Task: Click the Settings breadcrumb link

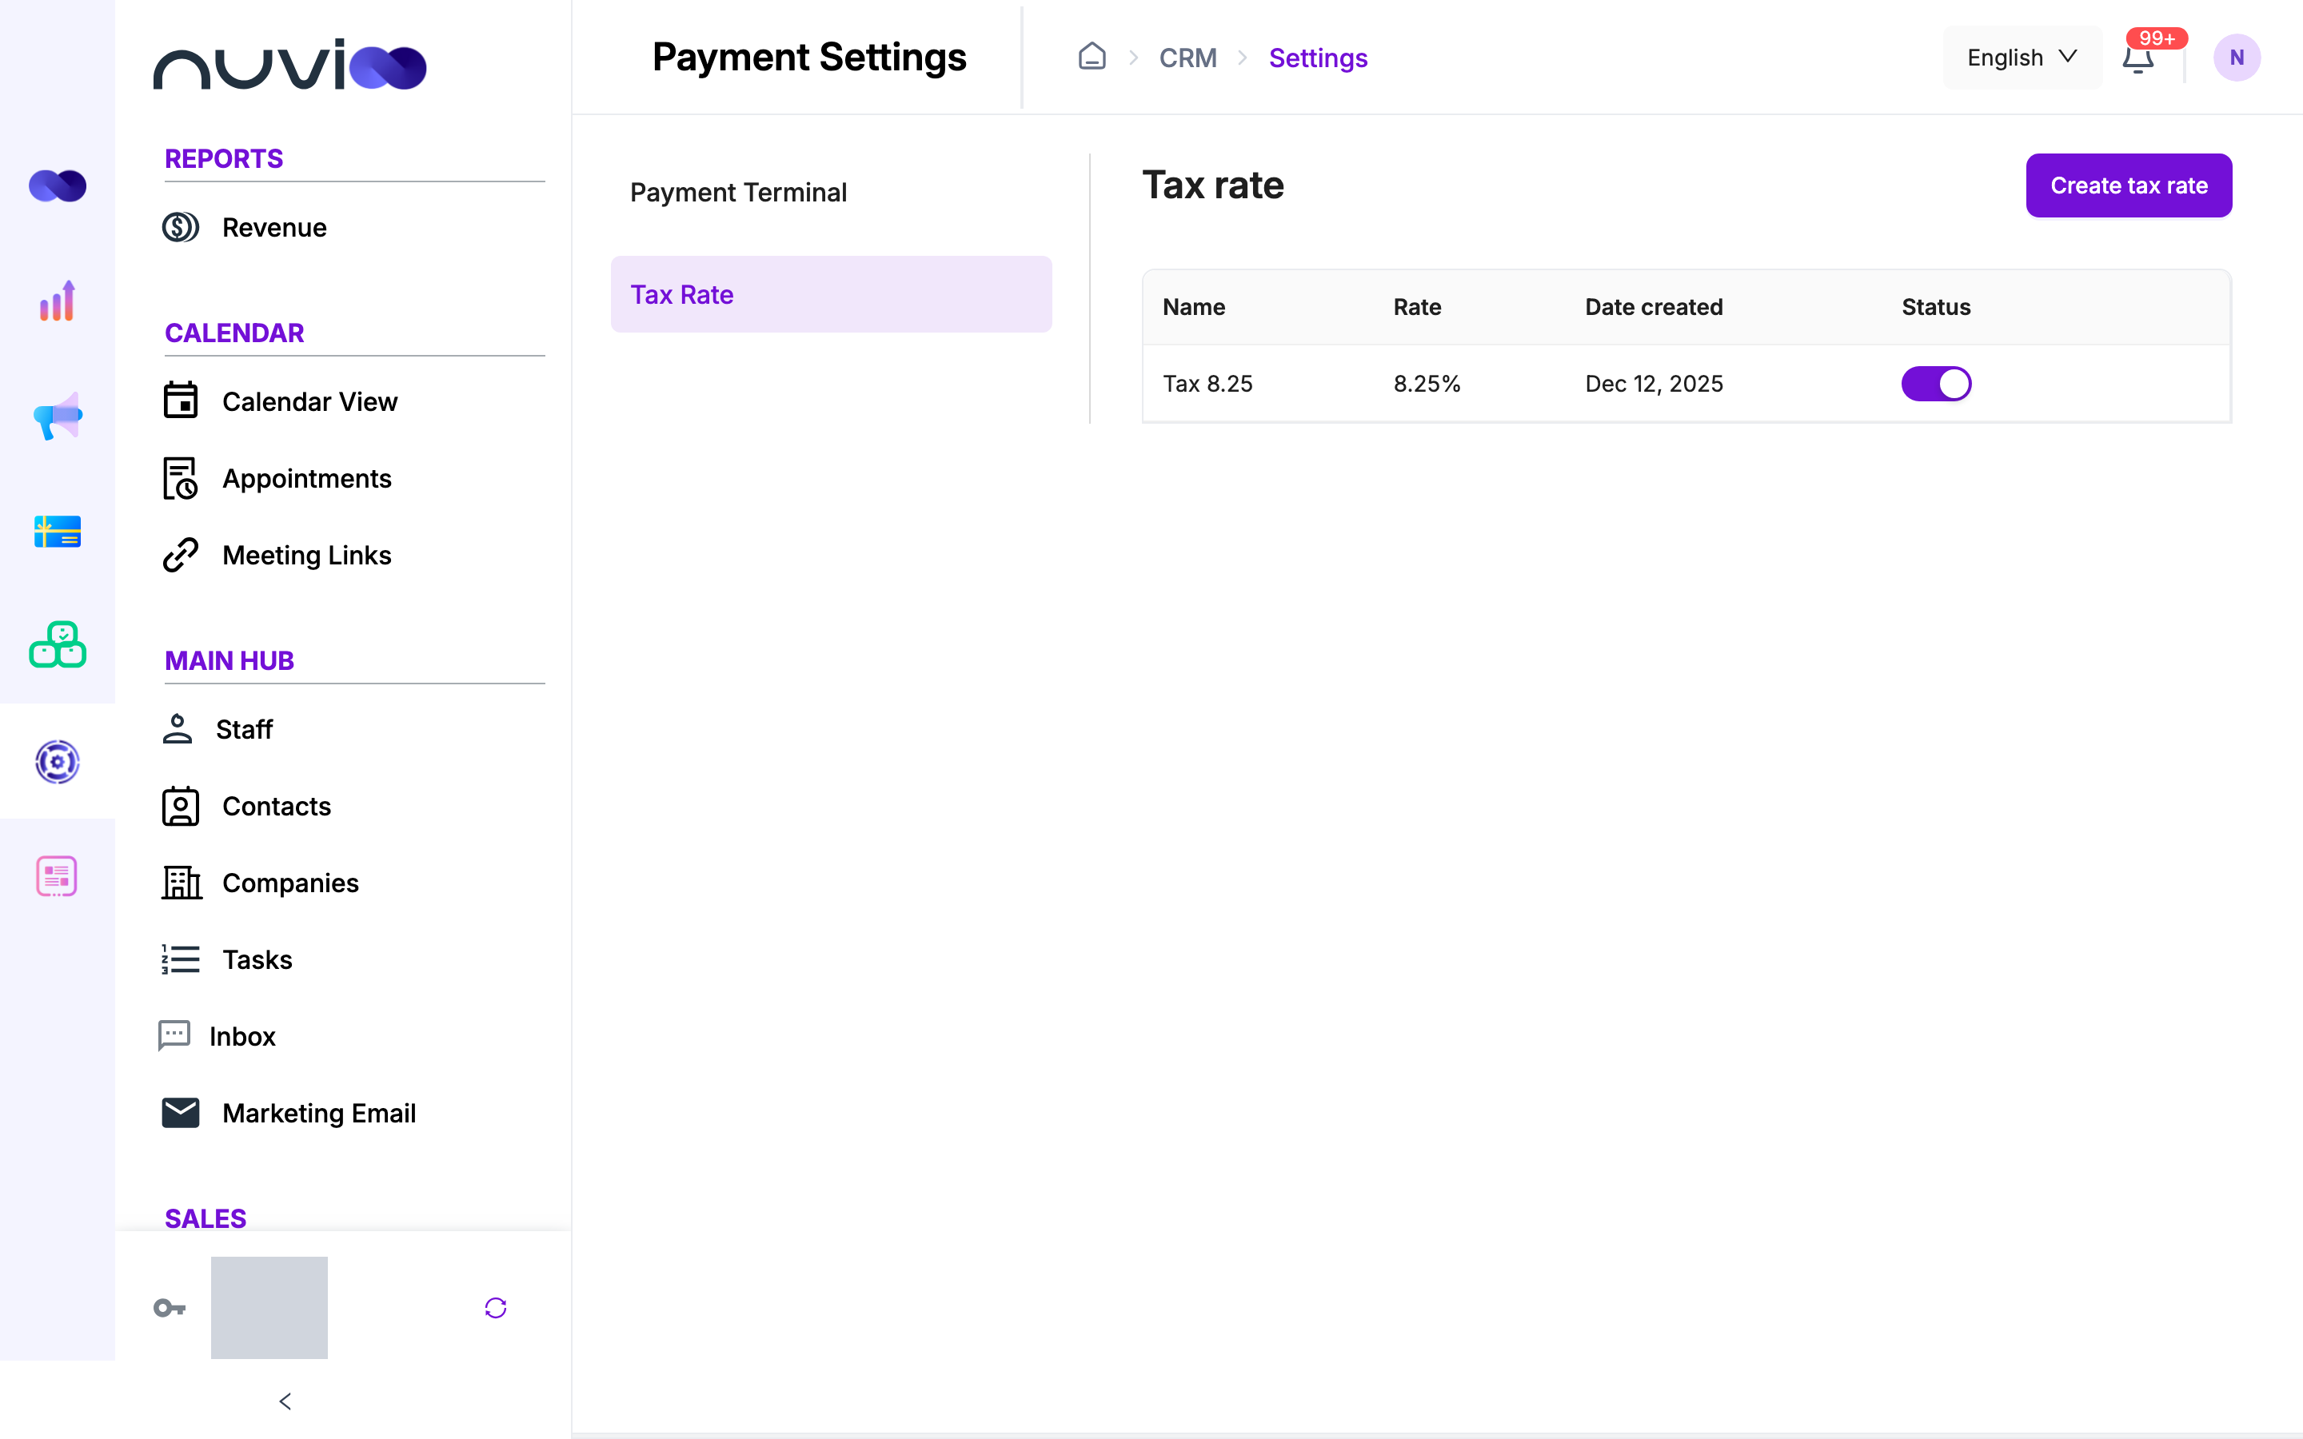Action: pyautogui.click(x=1318, y=58)
